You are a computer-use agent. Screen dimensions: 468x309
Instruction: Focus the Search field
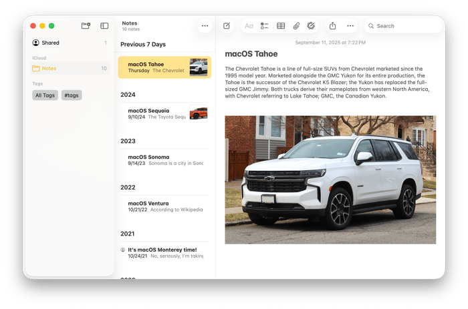pyautogui.click(x=403, y=26)
